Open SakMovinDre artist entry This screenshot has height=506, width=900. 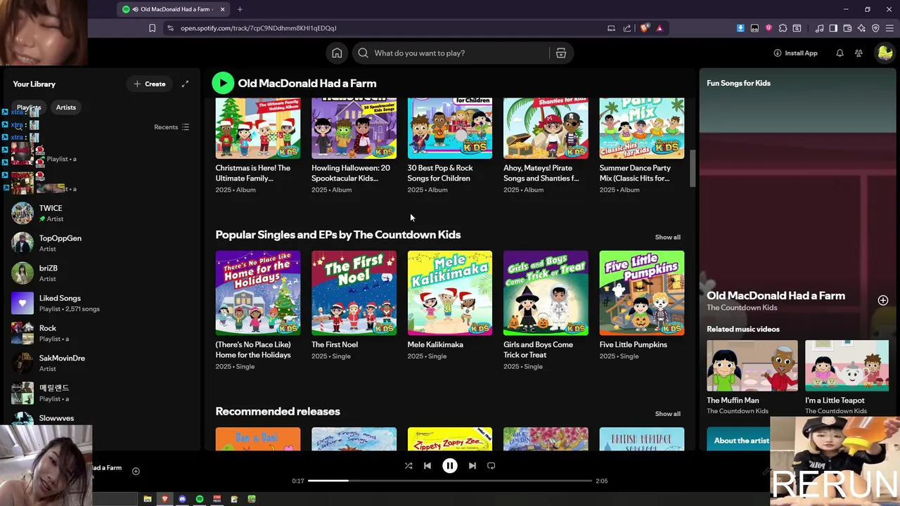click(x=102, y=363)
